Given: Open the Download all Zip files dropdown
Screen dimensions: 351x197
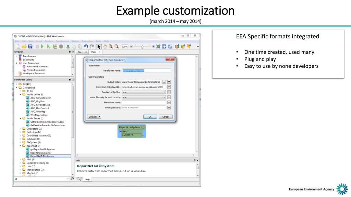Looking at the screenshot, I should pos(144,92).
